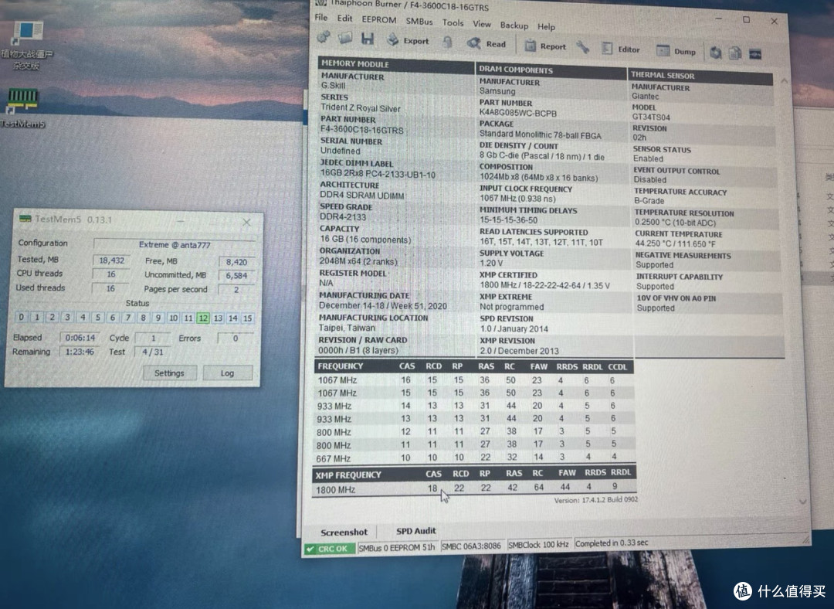Click the SMBClock 100 kHz status entry
Viewport: 834px width, 609px height.
pos(538,545)
